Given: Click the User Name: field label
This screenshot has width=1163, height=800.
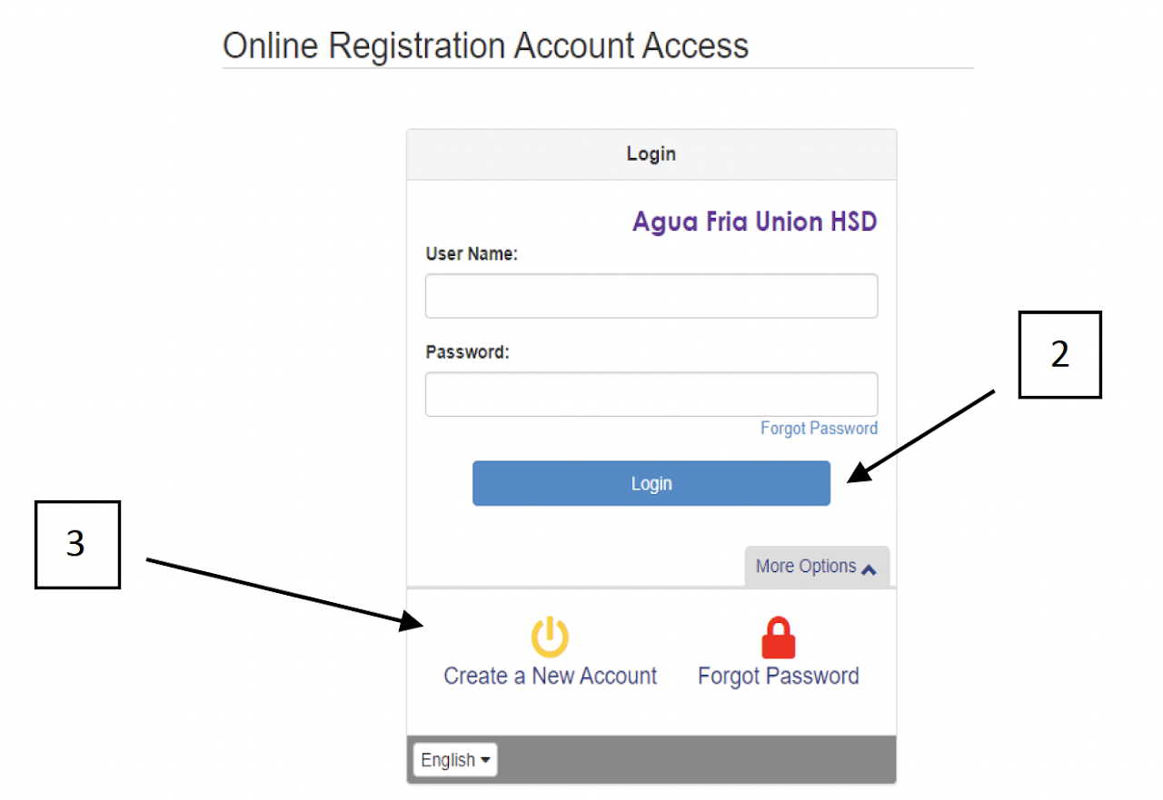Looking at the screenshot, I should (471, 254).
